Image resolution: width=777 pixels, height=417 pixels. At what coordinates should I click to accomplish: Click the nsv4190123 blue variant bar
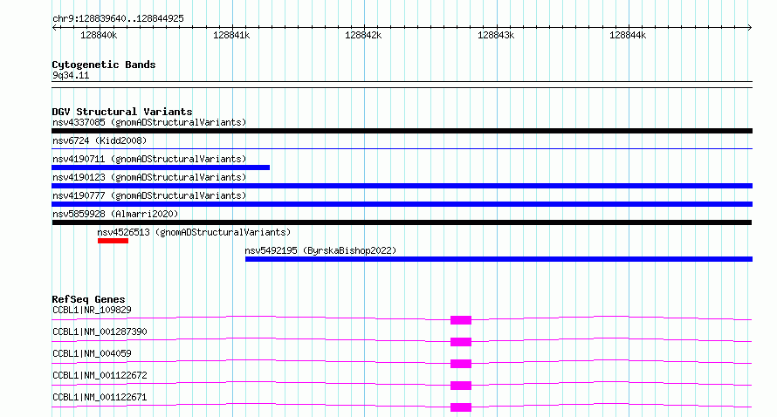402,186
